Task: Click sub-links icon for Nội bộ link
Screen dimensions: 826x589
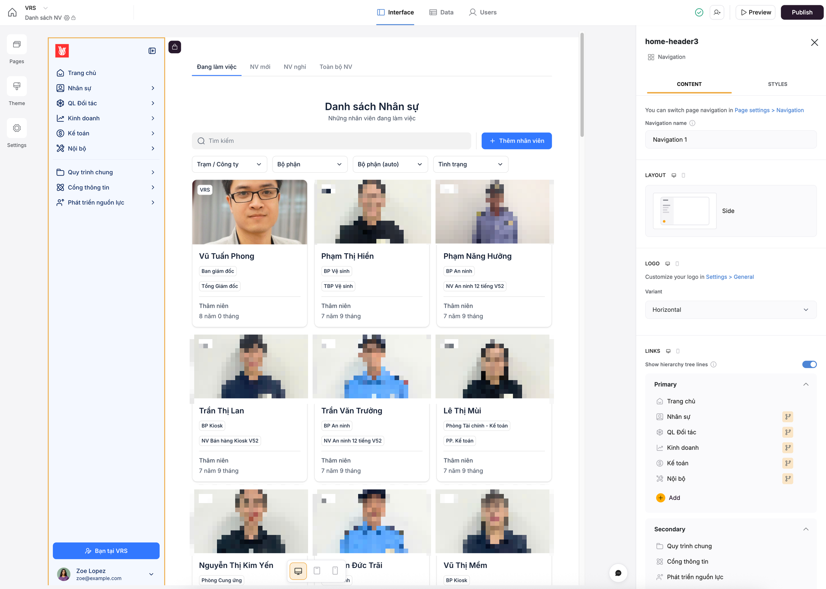Action: [788, 479]
